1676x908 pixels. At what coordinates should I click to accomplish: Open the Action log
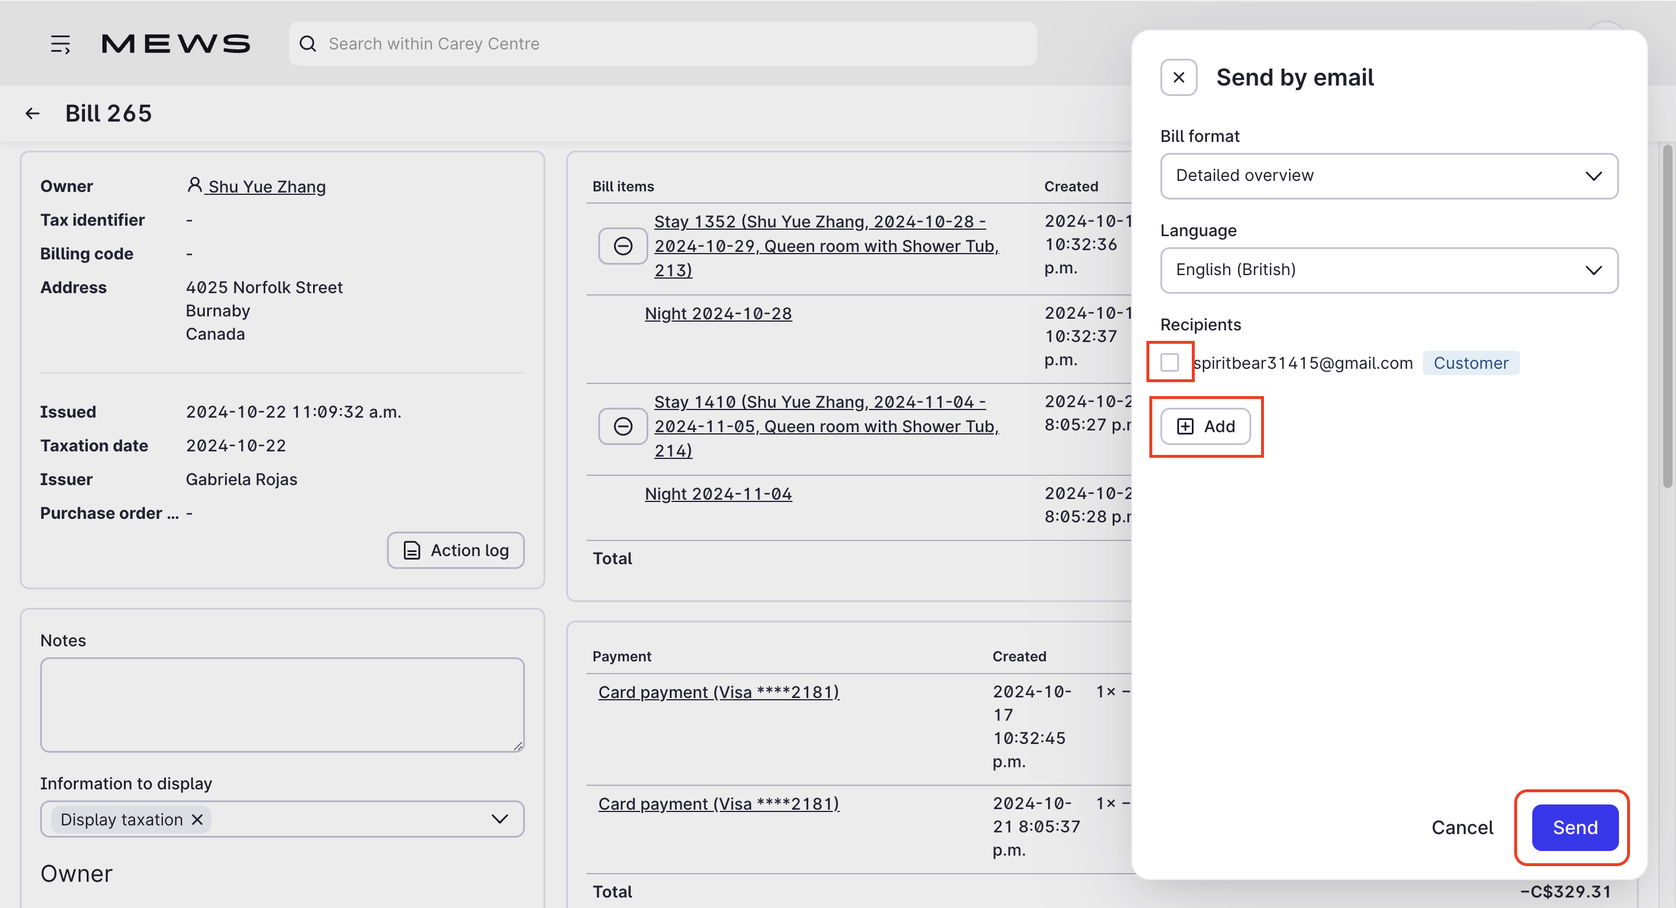point(456,550)
